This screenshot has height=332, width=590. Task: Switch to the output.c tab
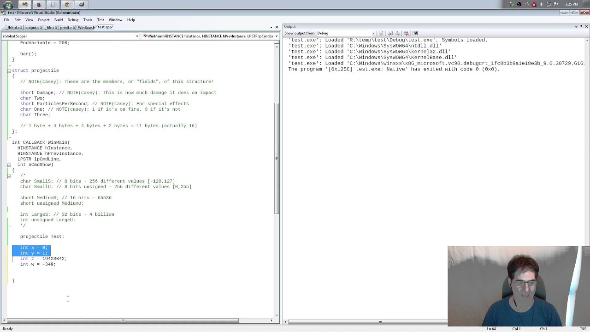pyautogui.click(x=32, y=28)
